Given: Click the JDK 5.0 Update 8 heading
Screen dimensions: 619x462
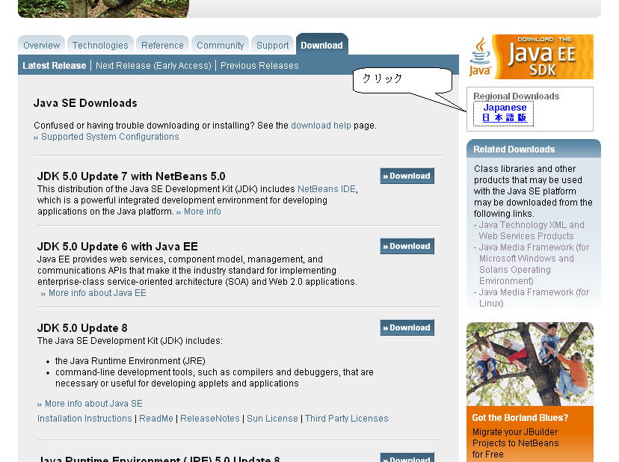Looking at the screenshot, I should click(x=82, y=328).
